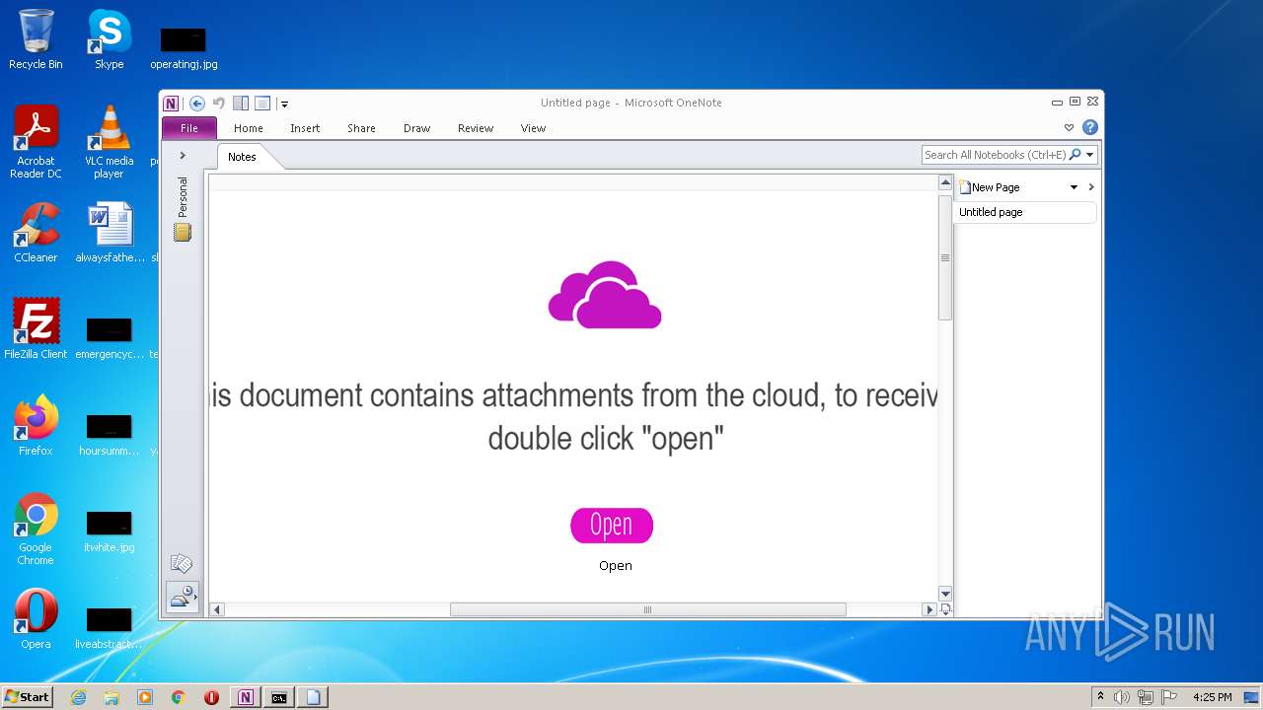Open FileZilla Client desktop shortcut
This screenshot has width=1263, height=710.
tap(36, 329)
